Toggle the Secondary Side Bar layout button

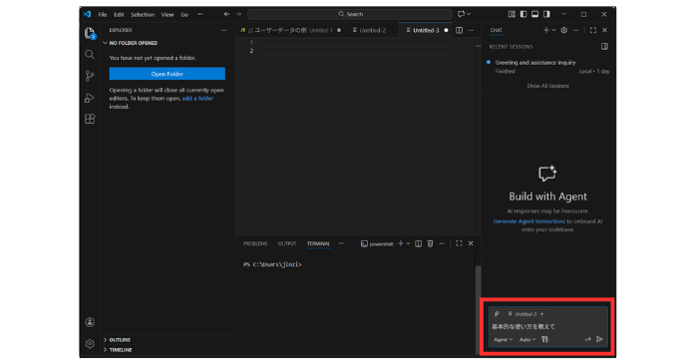click(x=546, y=14)
